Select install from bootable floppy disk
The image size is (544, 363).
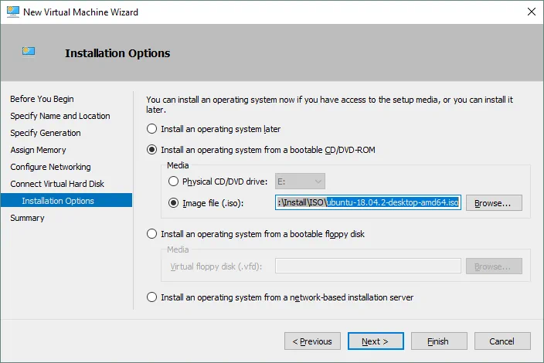pos(152,234)
